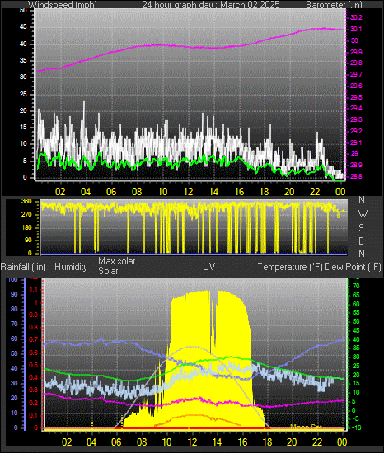This screenshot has width=384, height=453.
Task: Click the 20 hour tick under temperature graph
Action: (292, 442)
